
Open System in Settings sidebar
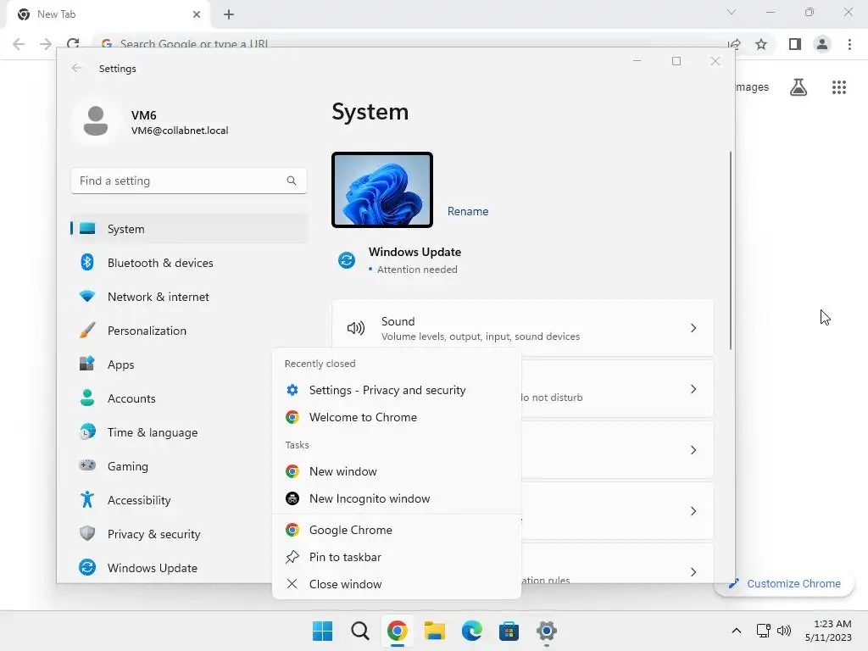(x=189, y=229)
